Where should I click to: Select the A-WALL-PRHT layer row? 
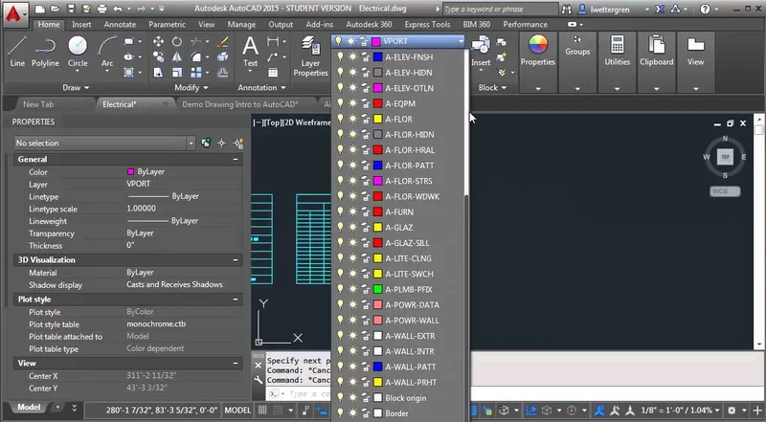point(398,383)
